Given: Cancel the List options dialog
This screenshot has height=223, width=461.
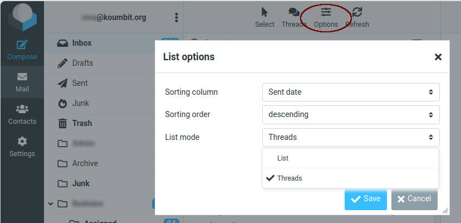Looking at the screenshot, I should click(x=414, y=199).
